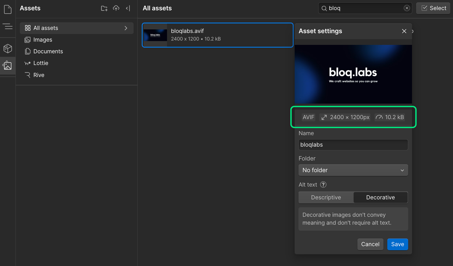Click the file size gauge icon

pyautogui.click(x=379, y=117)
